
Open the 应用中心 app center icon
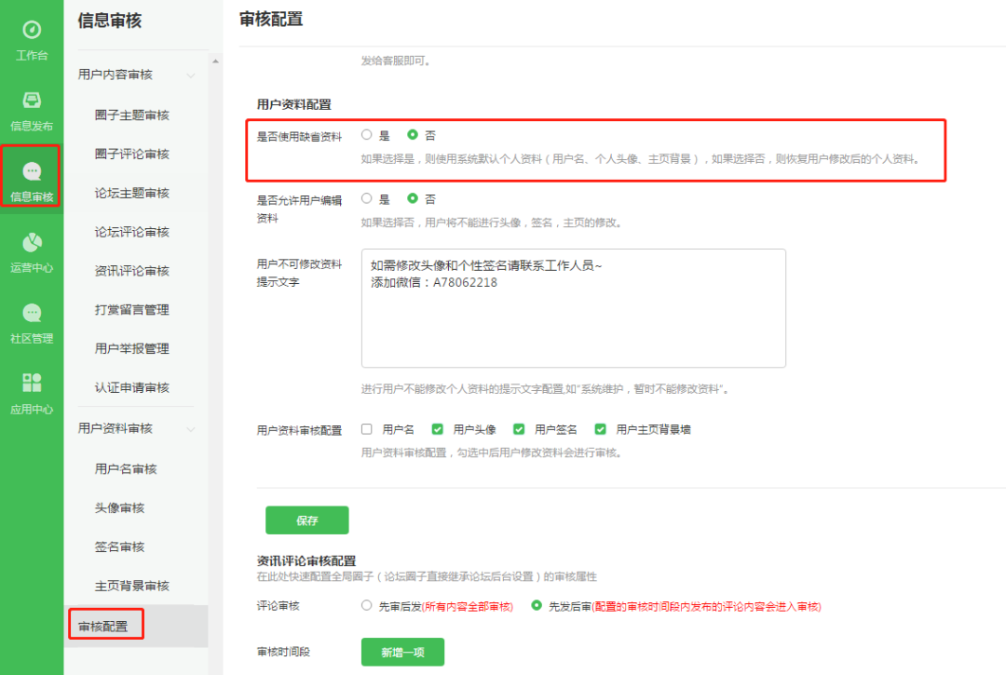pyautogui.click(x=32, y=394)
